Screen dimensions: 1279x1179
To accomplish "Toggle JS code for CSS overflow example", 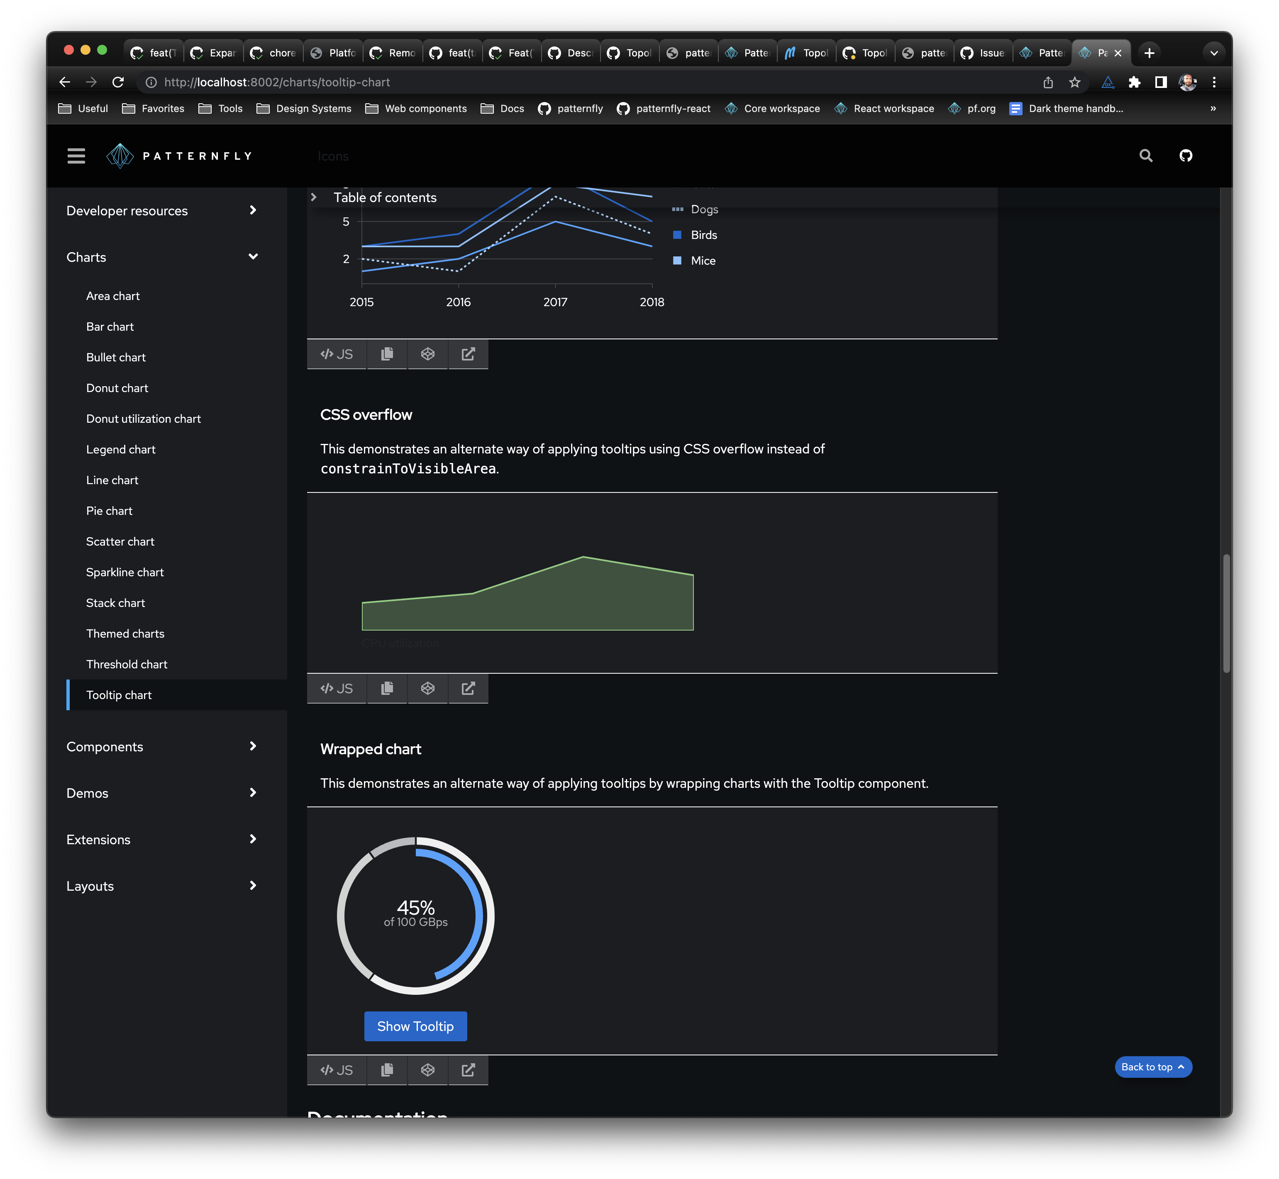I will point(336,688).
